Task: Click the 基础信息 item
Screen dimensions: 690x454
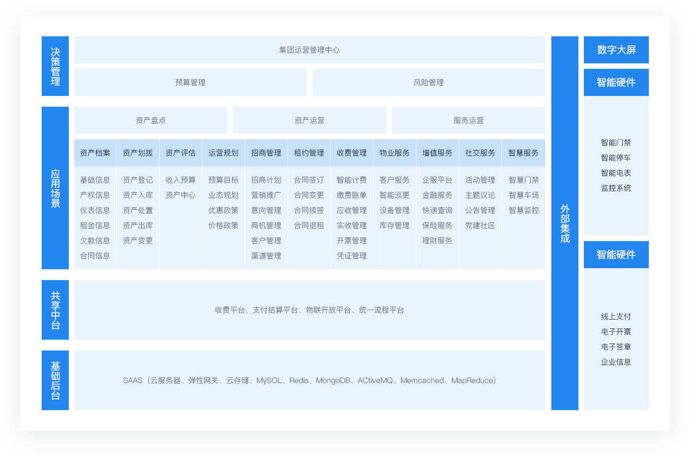Action: click(95, 180)
